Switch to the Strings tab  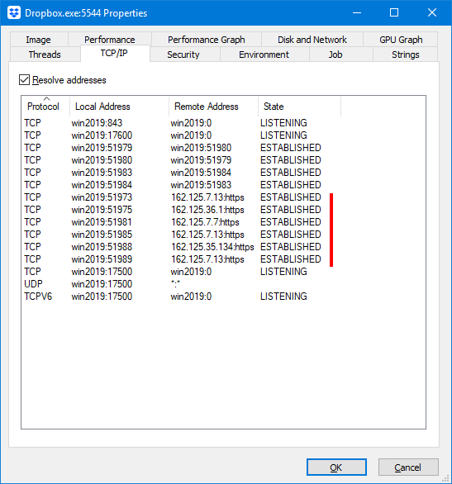406,55
